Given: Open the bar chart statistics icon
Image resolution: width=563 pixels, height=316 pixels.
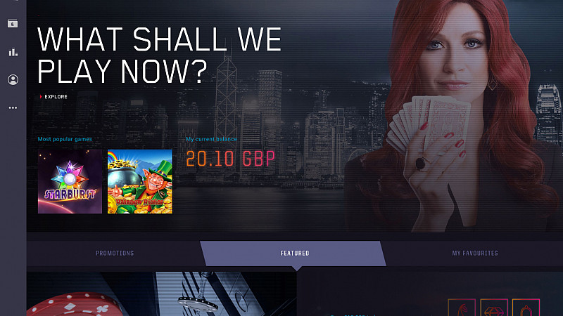Looking at the screenshot, I should [x=13, y=52].
